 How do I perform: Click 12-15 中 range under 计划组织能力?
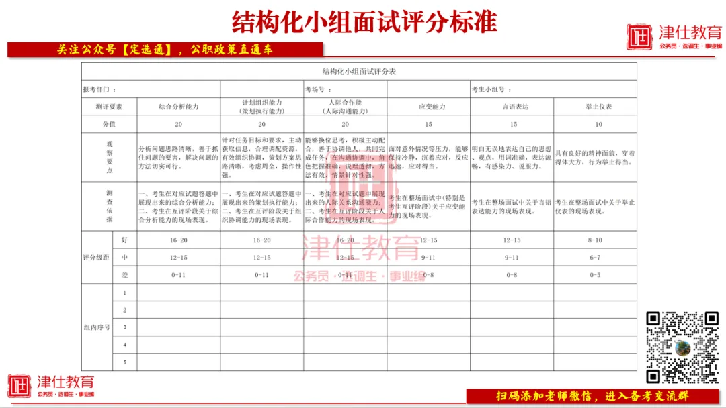click(x=261, y=258)
